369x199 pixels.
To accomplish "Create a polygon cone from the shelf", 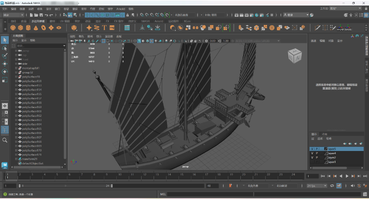I will (x=36, y=28).
